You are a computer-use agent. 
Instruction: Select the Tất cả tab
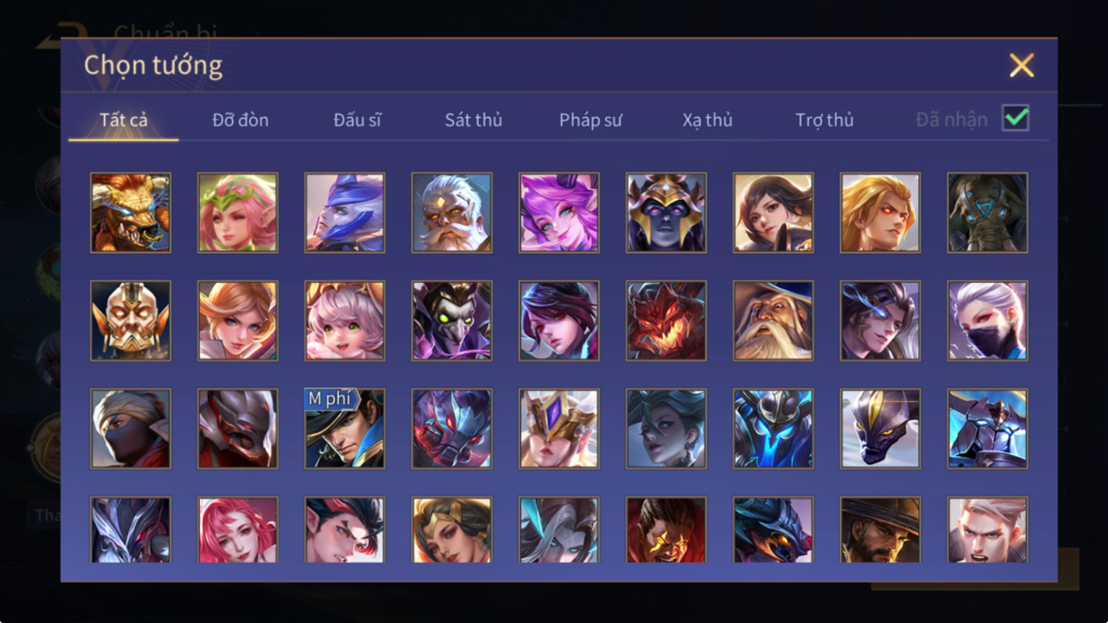124,120
